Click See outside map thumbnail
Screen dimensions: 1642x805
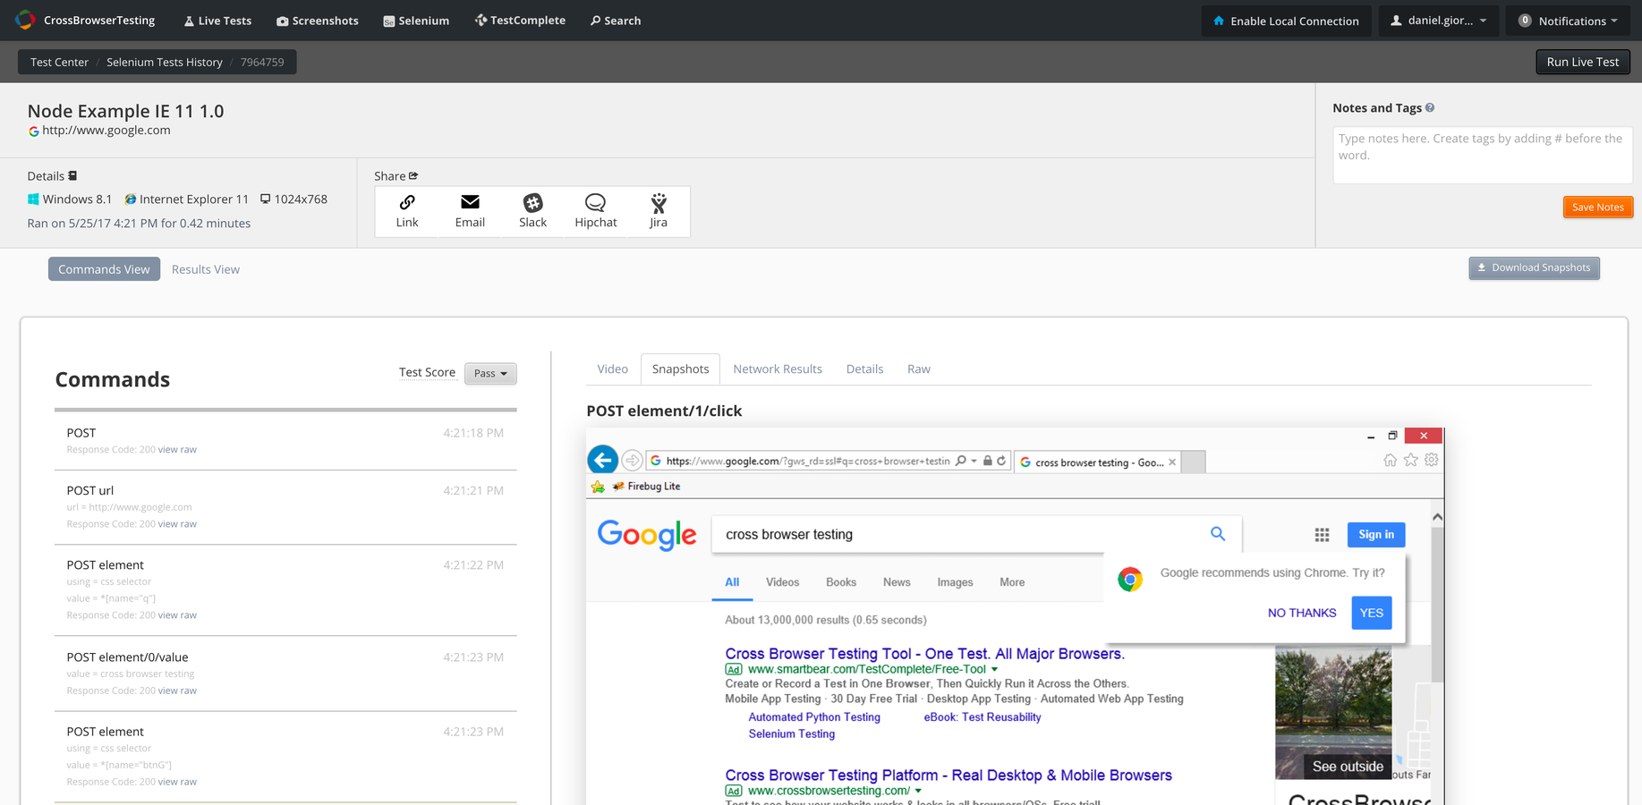coord(1333,712)
